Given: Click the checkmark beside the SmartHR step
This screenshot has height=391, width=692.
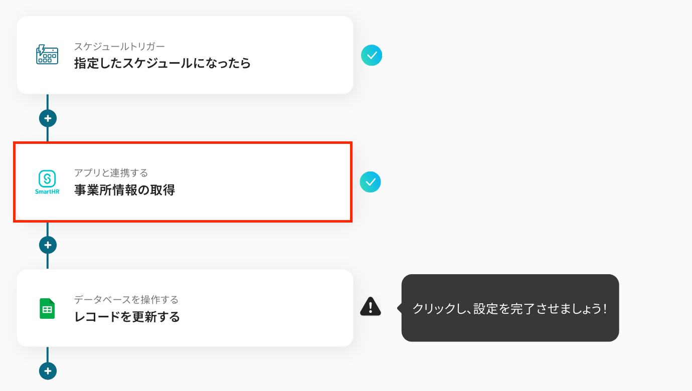Looking at the screenshot, I should [x=371, y=182].
